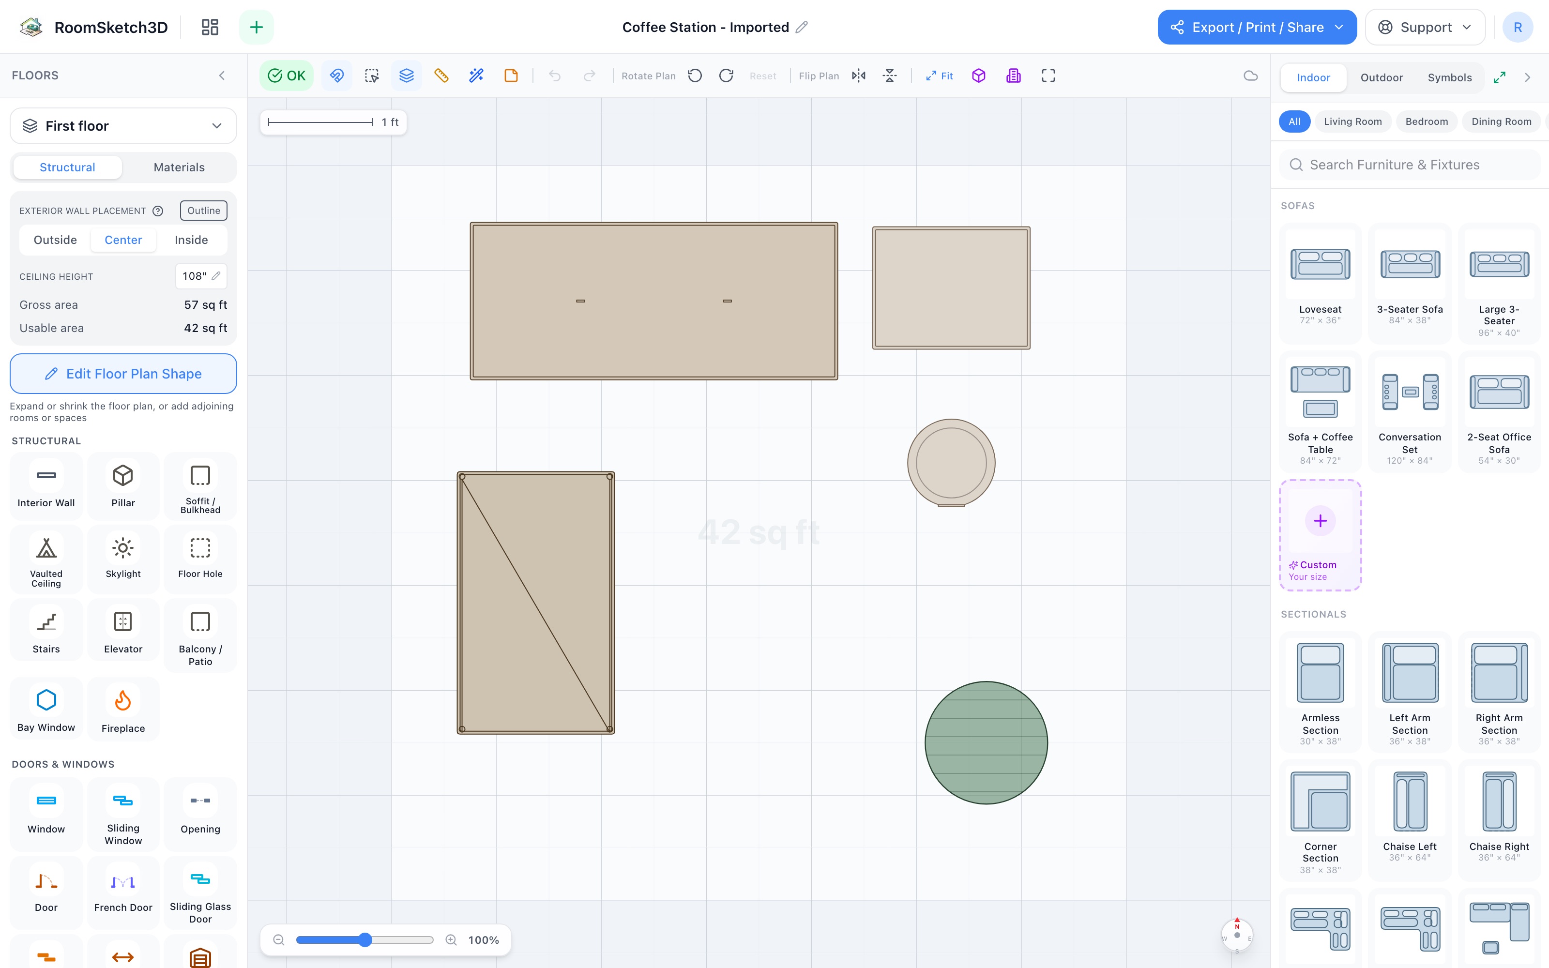This screenshot has height=968, width=1549.
Task: Toggle the layers view tool
Action: [x=407, y=76]
